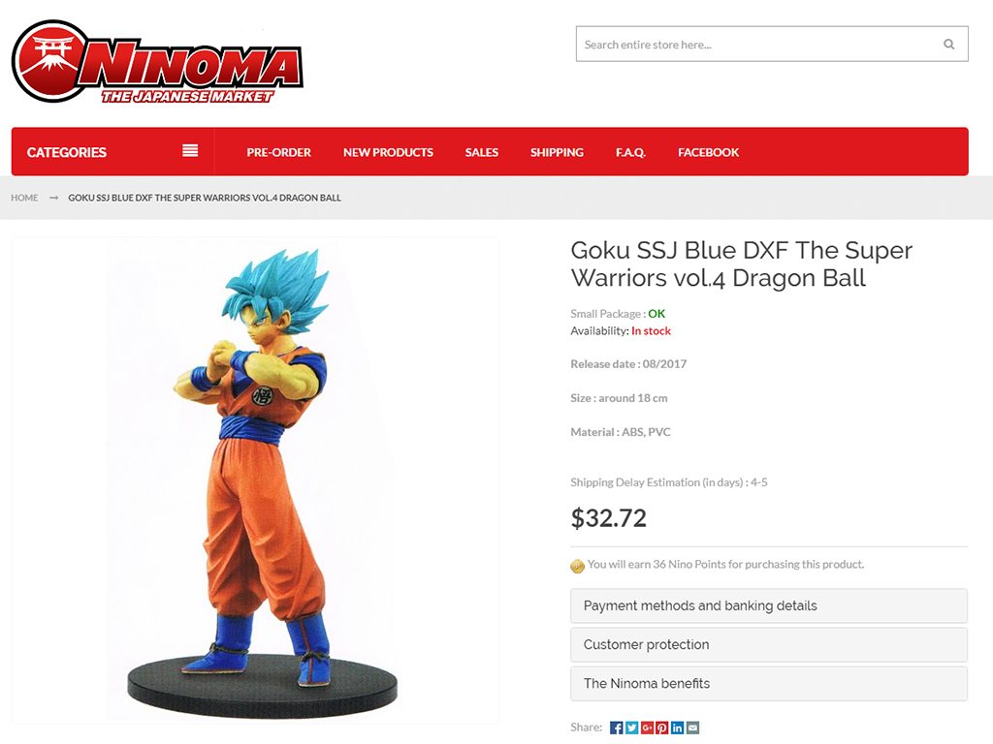Open the SHIPPING navigation link

[x=557, y=152]
